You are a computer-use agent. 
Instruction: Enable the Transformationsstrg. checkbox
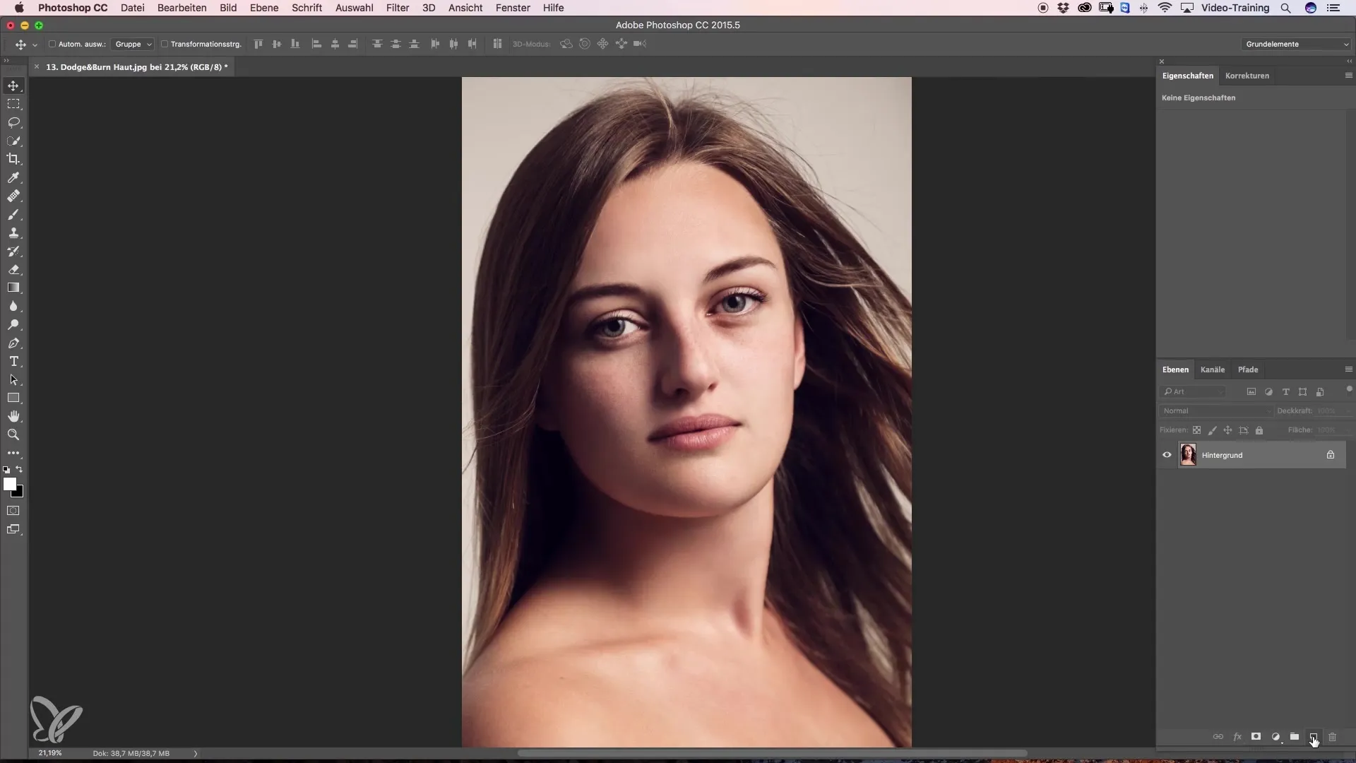click(x=165, y=44)
